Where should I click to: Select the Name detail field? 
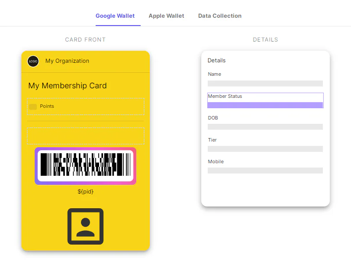click(x=265, y=80)
